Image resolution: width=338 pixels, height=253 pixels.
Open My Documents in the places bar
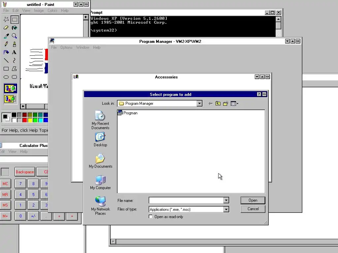click(x=100, y=161)
